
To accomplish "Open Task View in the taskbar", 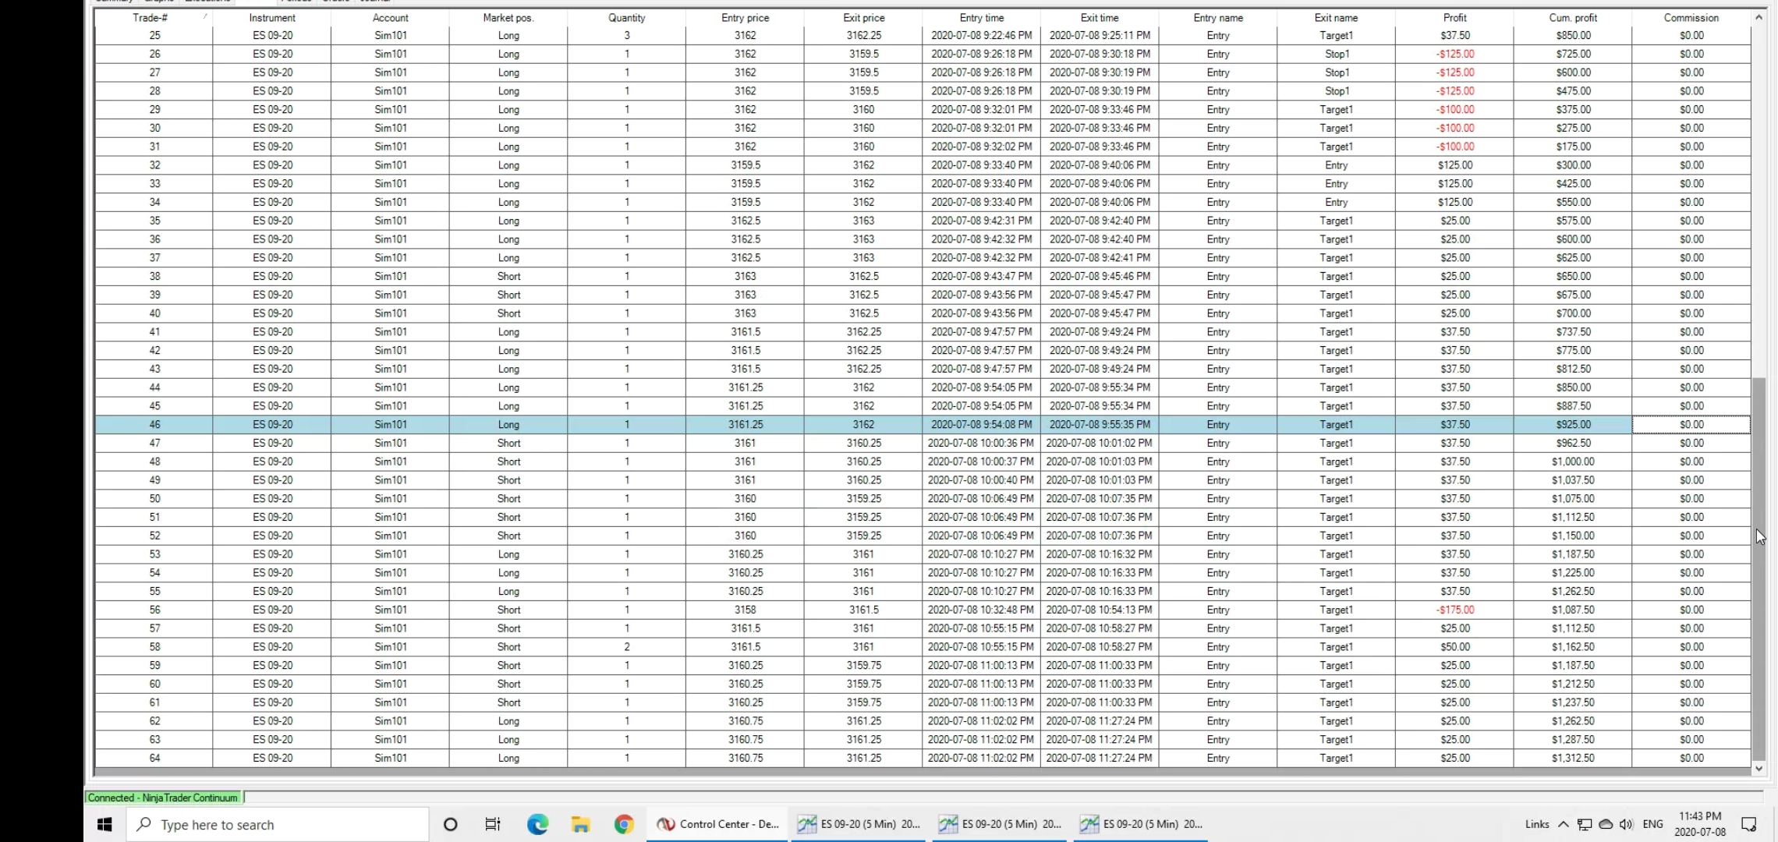I will [x=493, y=824].
